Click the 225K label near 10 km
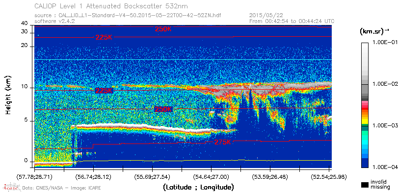The height and width of the screenshot is (192, 398). (x=104, y=91)
